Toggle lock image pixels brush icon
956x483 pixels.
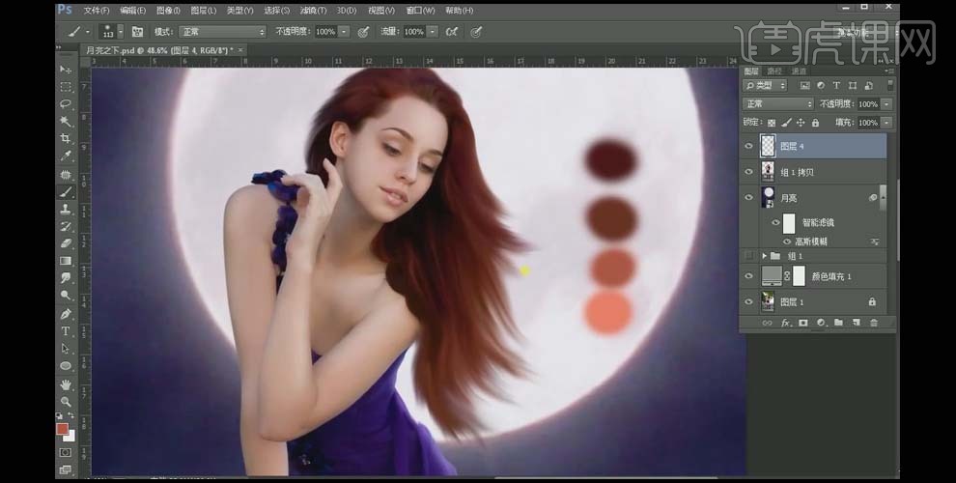point(786,123)
